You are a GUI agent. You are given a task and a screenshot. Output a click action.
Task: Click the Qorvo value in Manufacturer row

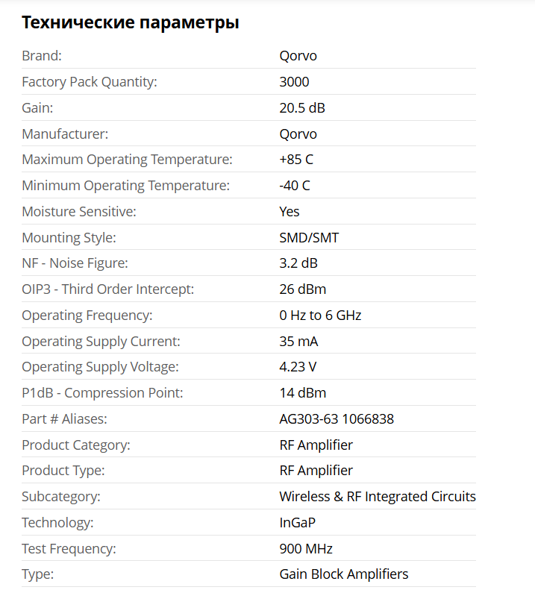(x=298, y=134)
